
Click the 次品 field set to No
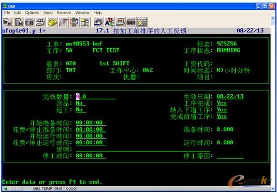coord(81,103)
